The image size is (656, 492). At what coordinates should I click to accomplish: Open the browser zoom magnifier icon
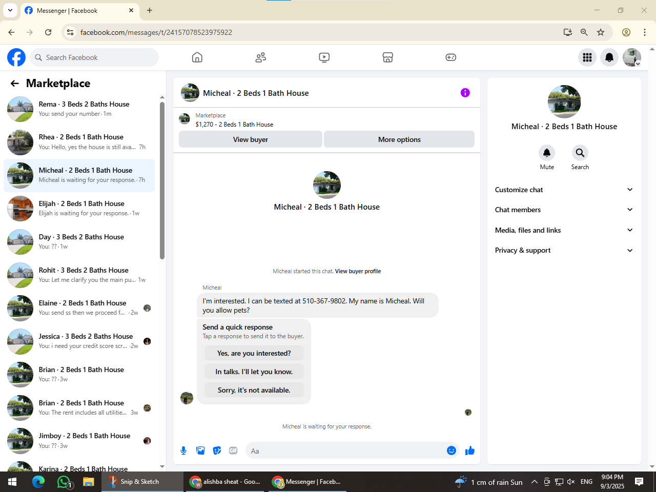584,32
